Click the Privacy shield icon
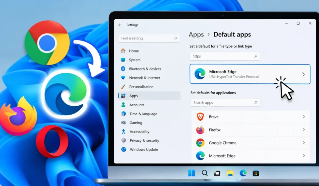This screenshot has width=319, height=186. (x=124, y=140)
